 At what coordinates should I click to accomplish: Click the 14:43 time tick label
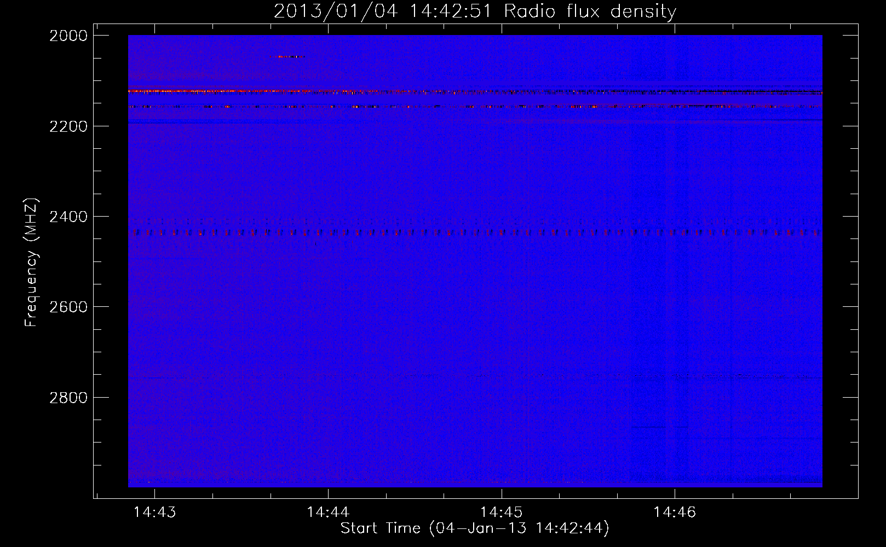(154, 512)
